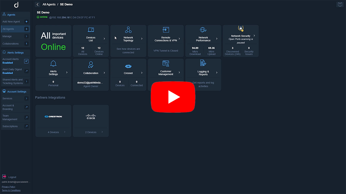
Task: Click the Customer Management icon
Action: tap(166, 64)
